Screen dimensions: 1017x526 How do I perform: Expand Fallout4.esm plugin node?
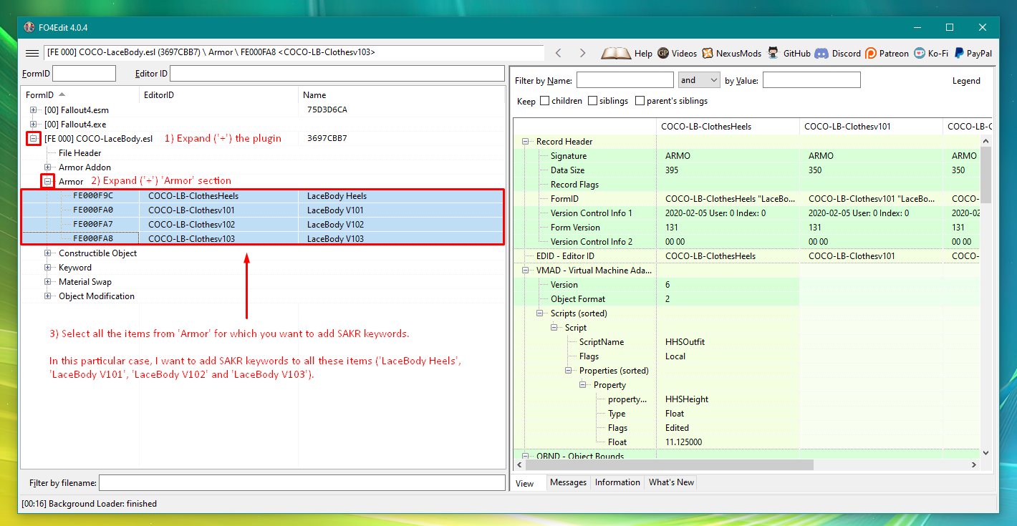[34, 110]
